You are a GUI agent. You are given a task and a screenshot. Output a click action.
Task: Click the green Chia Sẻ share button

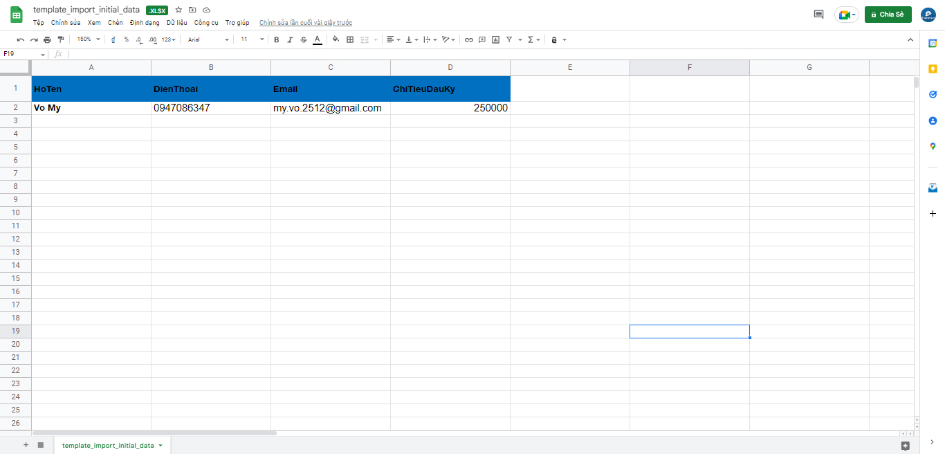[888, 15]
